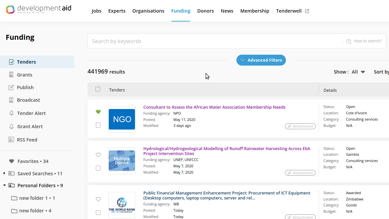Click the Publish pencil icon

tap(11, 87)
